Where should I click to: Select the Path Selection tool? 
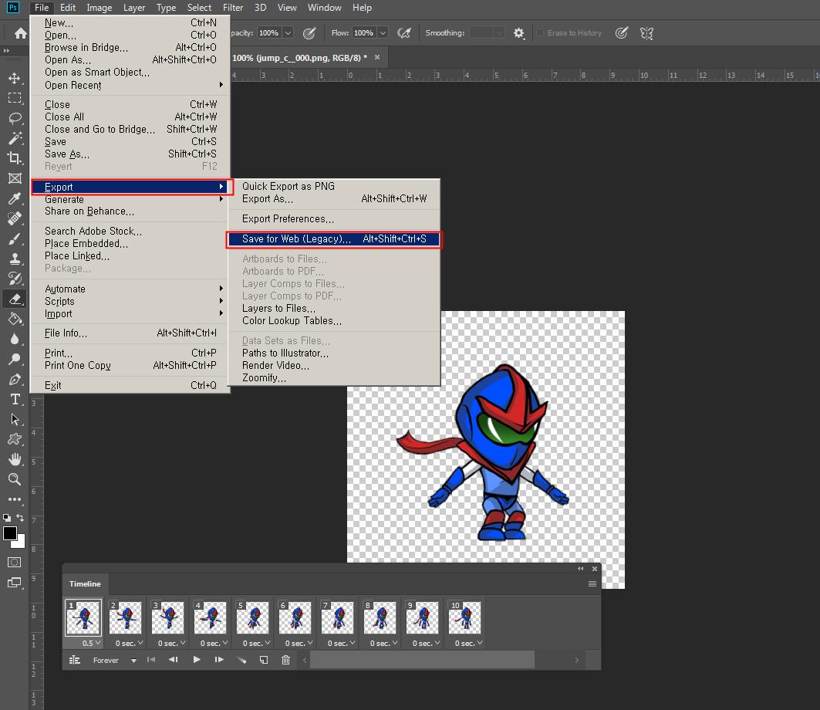click(15, 419)
